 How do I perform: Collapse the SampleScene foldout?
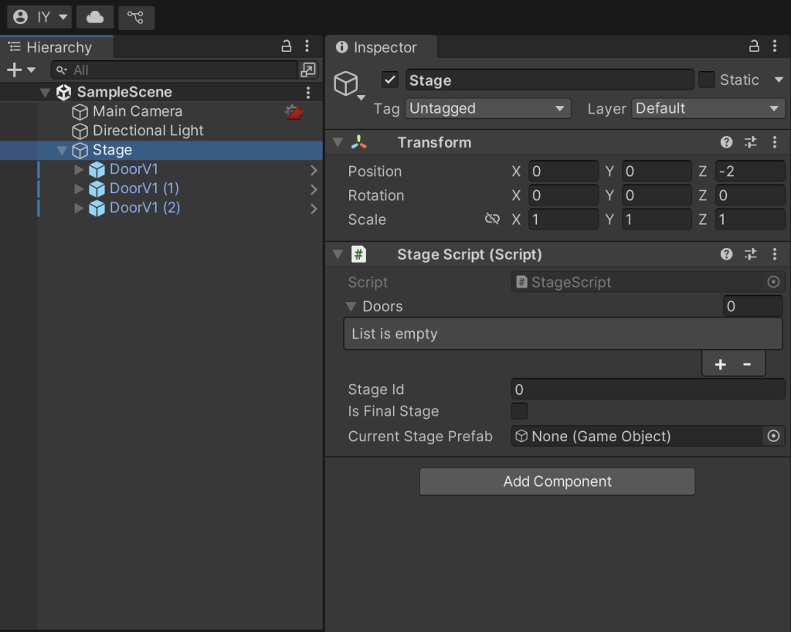(x=45, y=92)
